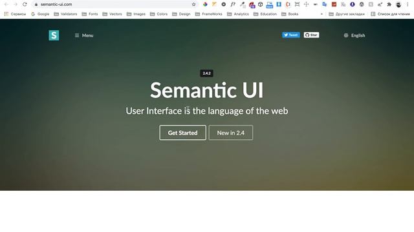Screen dimensions: 414x232
Task: Click the black circle extension icon
Action: [x=224, y=5]
